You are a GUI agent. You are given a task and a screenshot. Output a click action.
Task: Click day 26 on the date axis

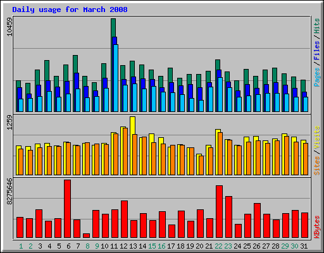point(256,246)
